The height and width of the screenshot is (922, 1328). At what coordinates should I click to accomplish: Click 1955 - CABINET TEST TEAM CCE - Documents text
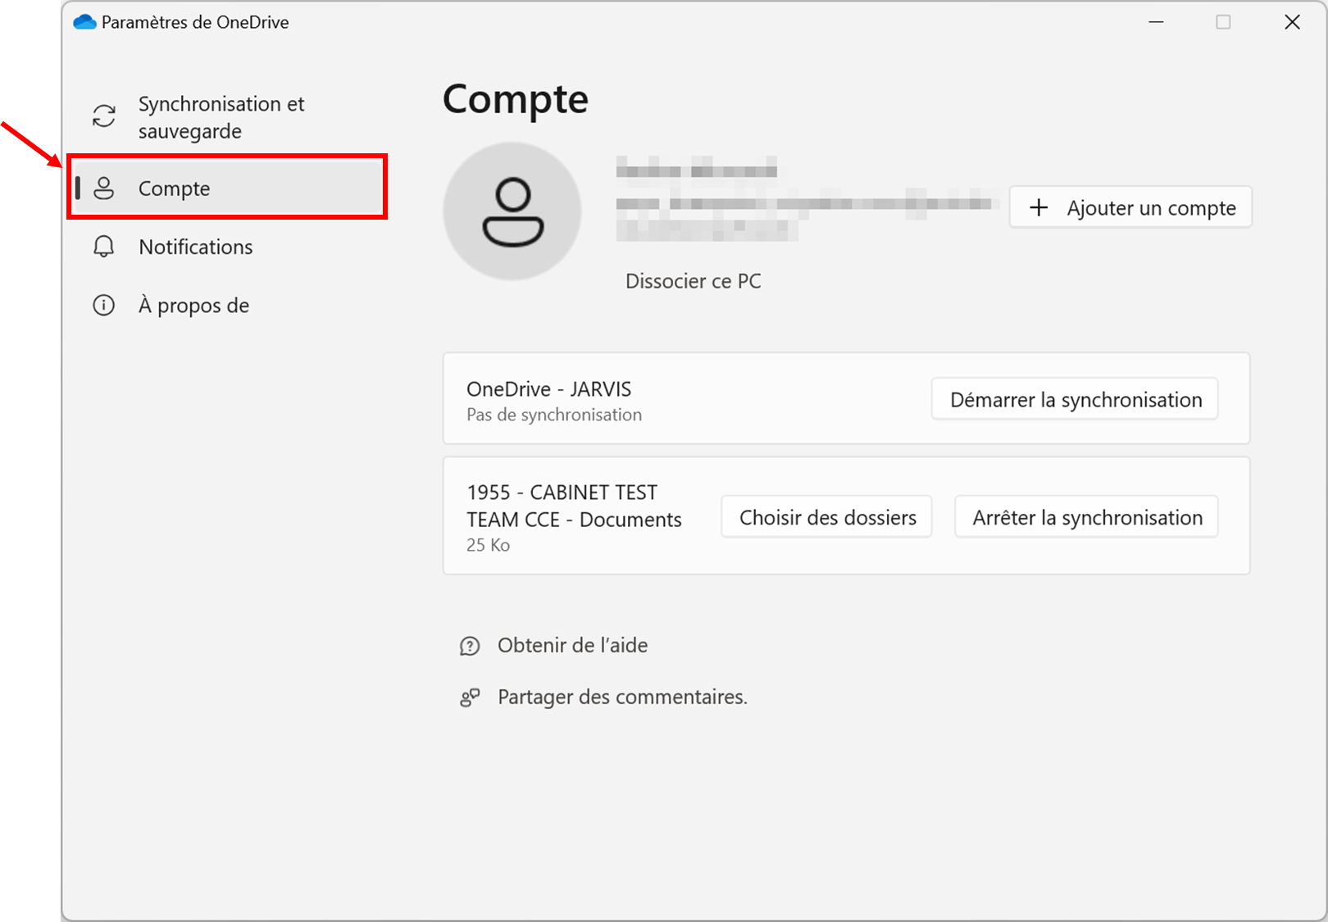574,506
